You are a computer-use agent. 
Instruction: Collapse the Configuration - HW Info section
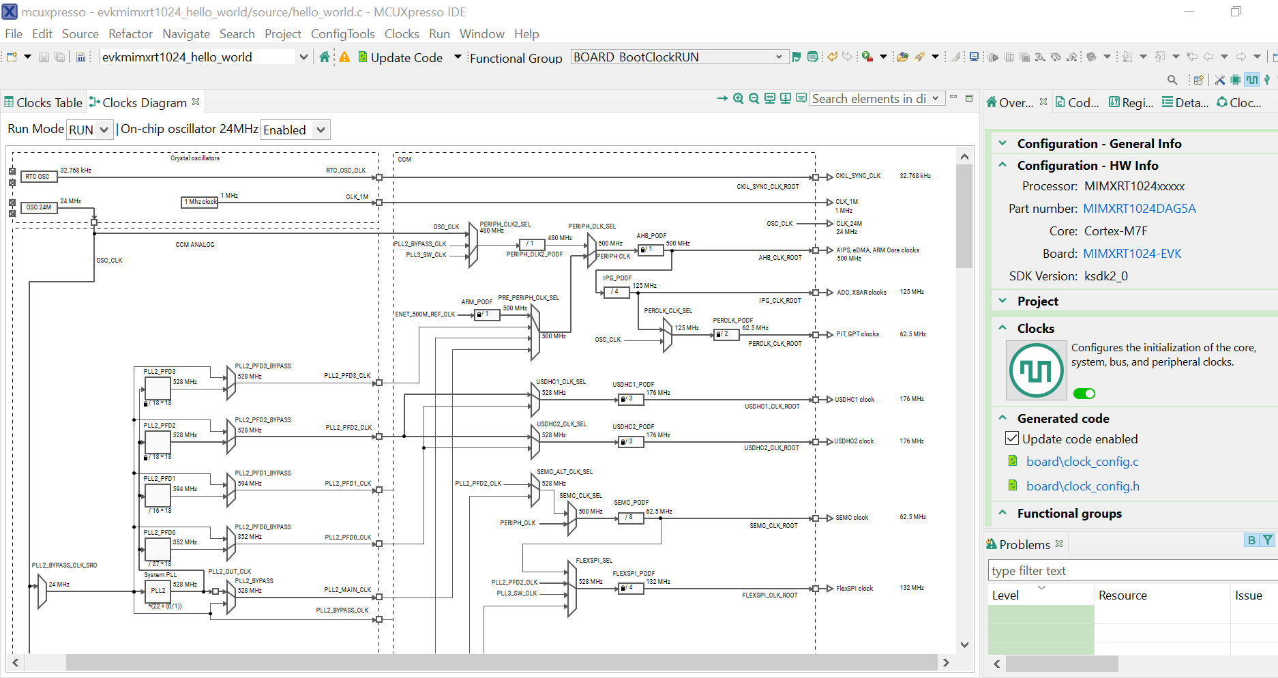pyautogui.click(x=1002, y=165)
